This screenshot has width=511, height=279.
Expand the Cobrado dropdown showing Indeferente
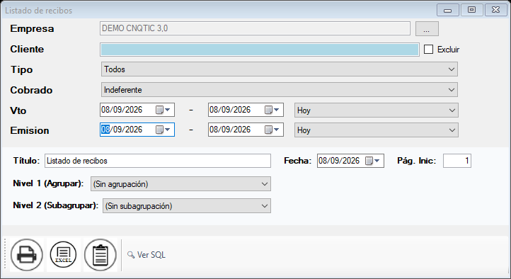pos(280,90)
